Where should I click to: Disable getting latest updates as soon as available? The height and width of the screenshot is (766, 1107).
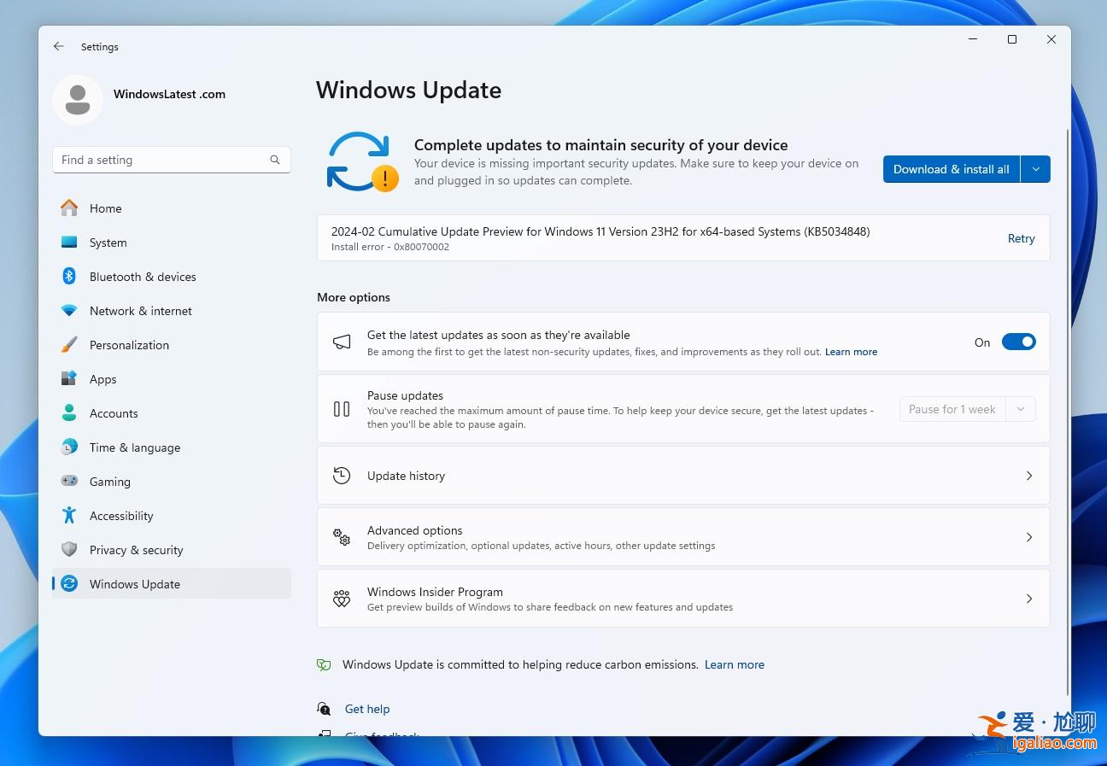[1018, 342]
